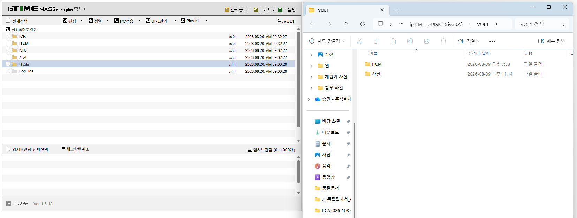Refresh the File Explorer view
Viewport: 577px width, 218px height.
click(363, 24)
